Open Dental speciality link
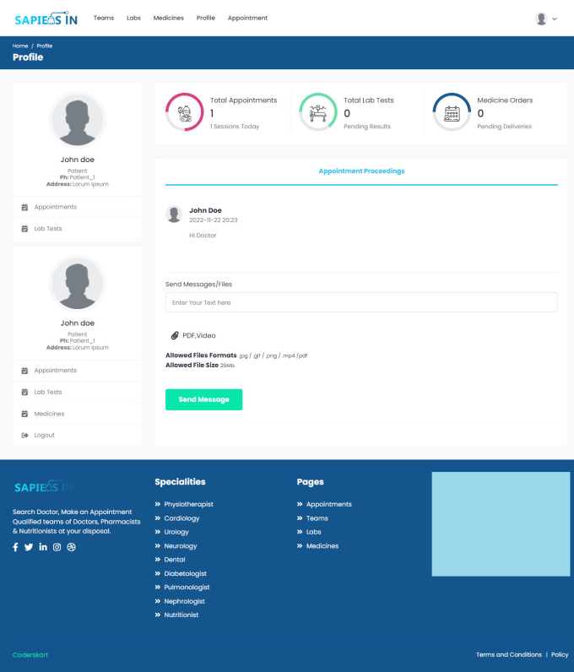Image resolution: width=574 pixels, height=672 pixels. (x=175, y=560)
